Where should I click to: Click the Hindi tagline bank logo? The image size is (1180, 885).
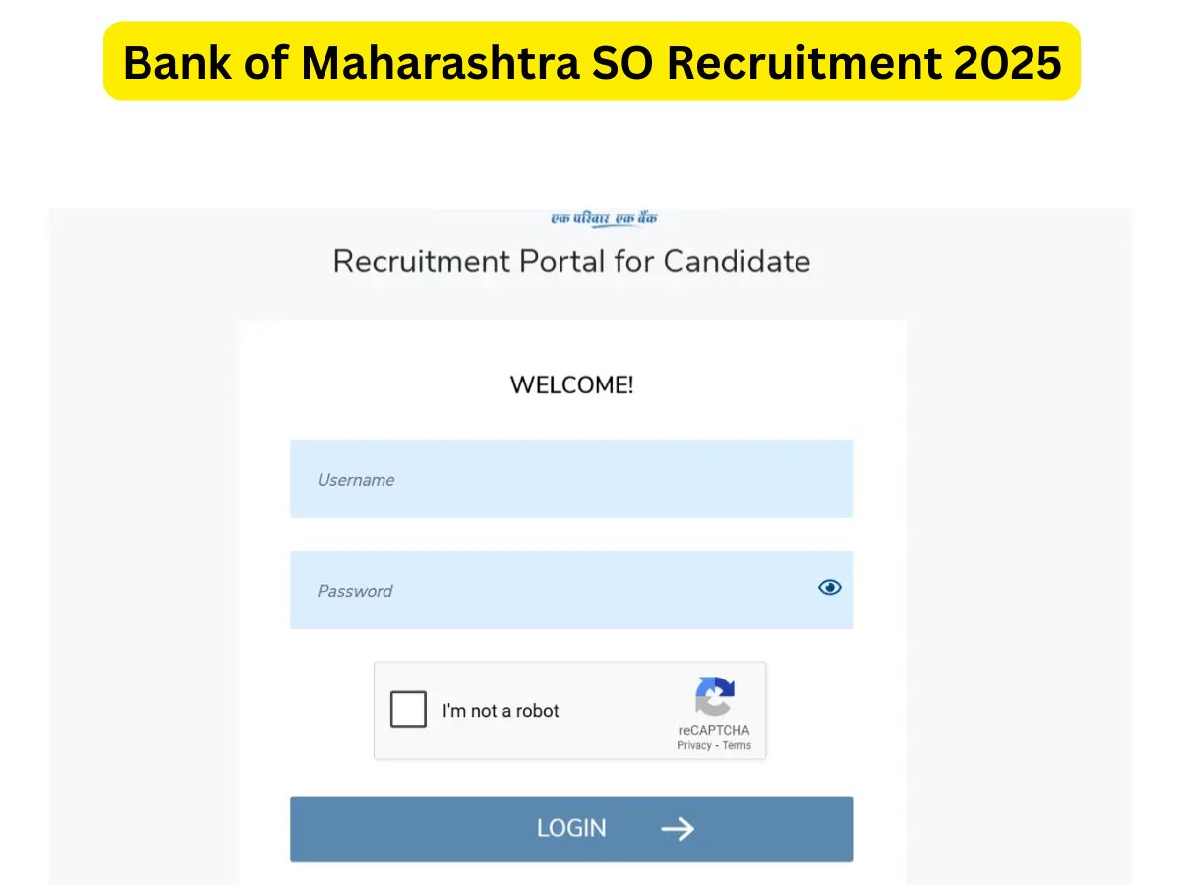click(604, 219)
